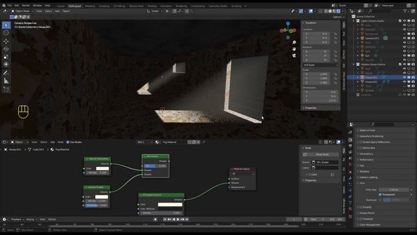Toggle the snapping magnet icon
Viewport: 417px width, 235px height.
175,11
